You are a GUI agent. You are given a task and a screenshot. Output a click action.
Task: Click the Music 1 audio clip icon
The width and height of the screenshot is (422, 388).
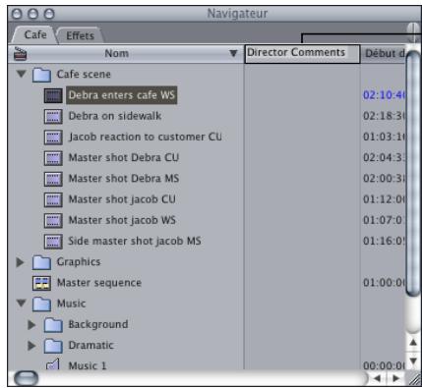click(53, 364)
